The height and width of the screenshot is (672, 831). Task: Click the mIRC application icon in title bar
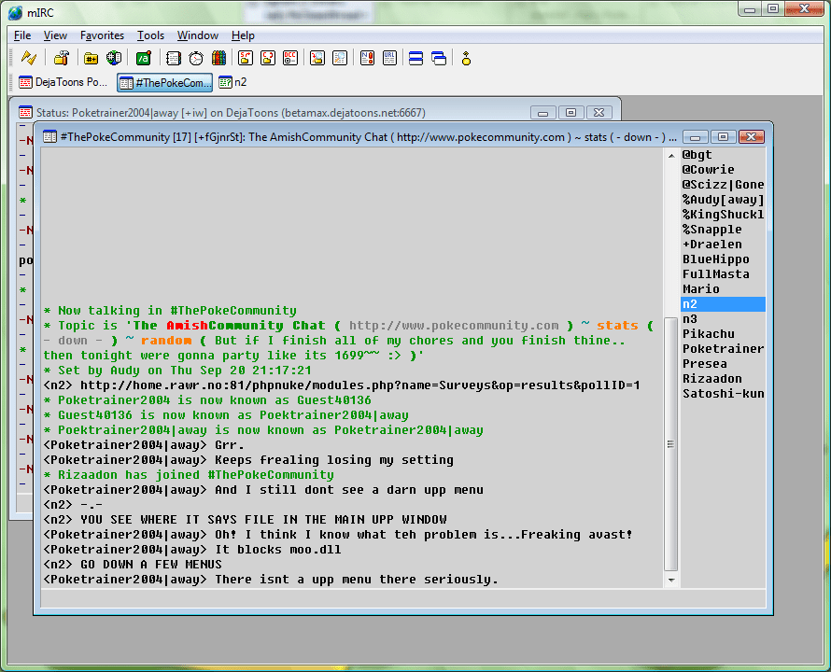pos(15,12)
